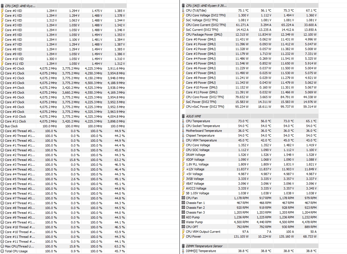Screen dimensions: 347x254
Task: Click the thermometer icon beside CPU (Tctl/Tdie)
Action: (183, 10)
